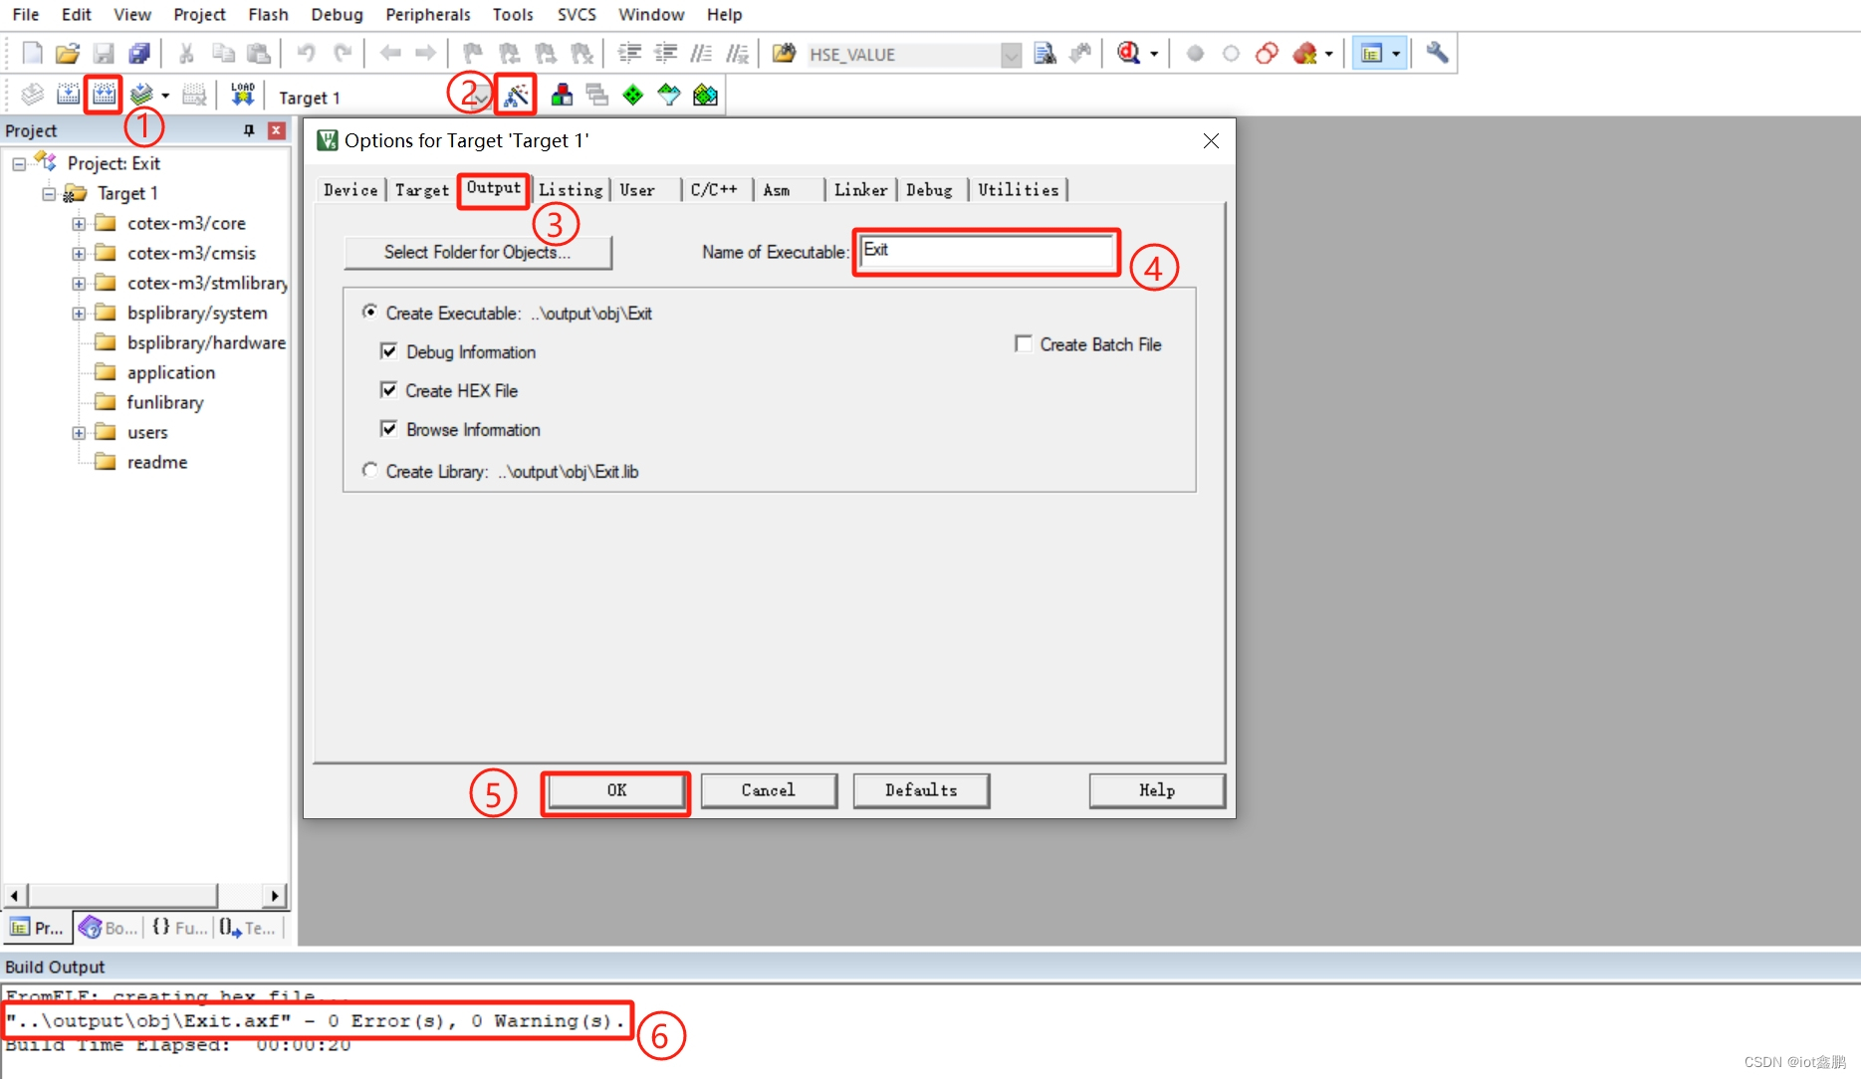This screenshot has width=1861, height=1079.
Task: Collapse the Target 1 tree node
Action: 49,194
